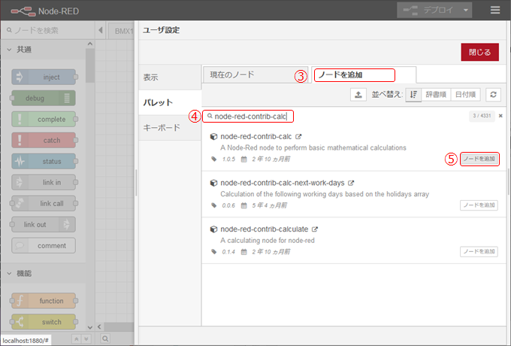Collapse the 機能 palette category
The height and width of the screenshot is (346, 511).
point(10,273)
